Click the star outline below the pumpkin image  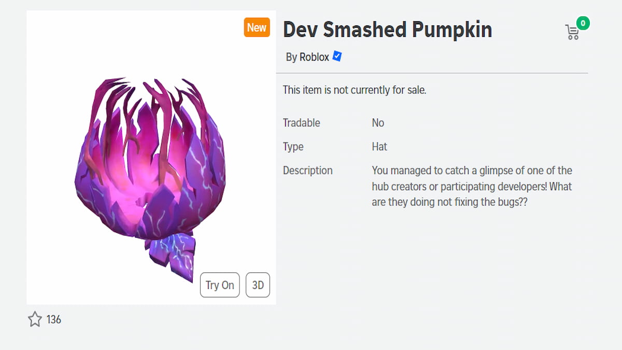(34, 319)
